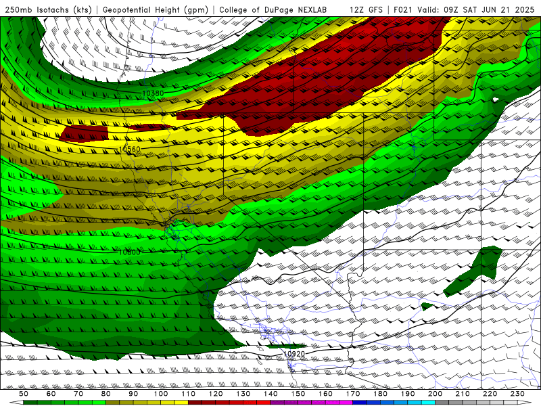Click the 10920 height contour label

tap(294, 354)
